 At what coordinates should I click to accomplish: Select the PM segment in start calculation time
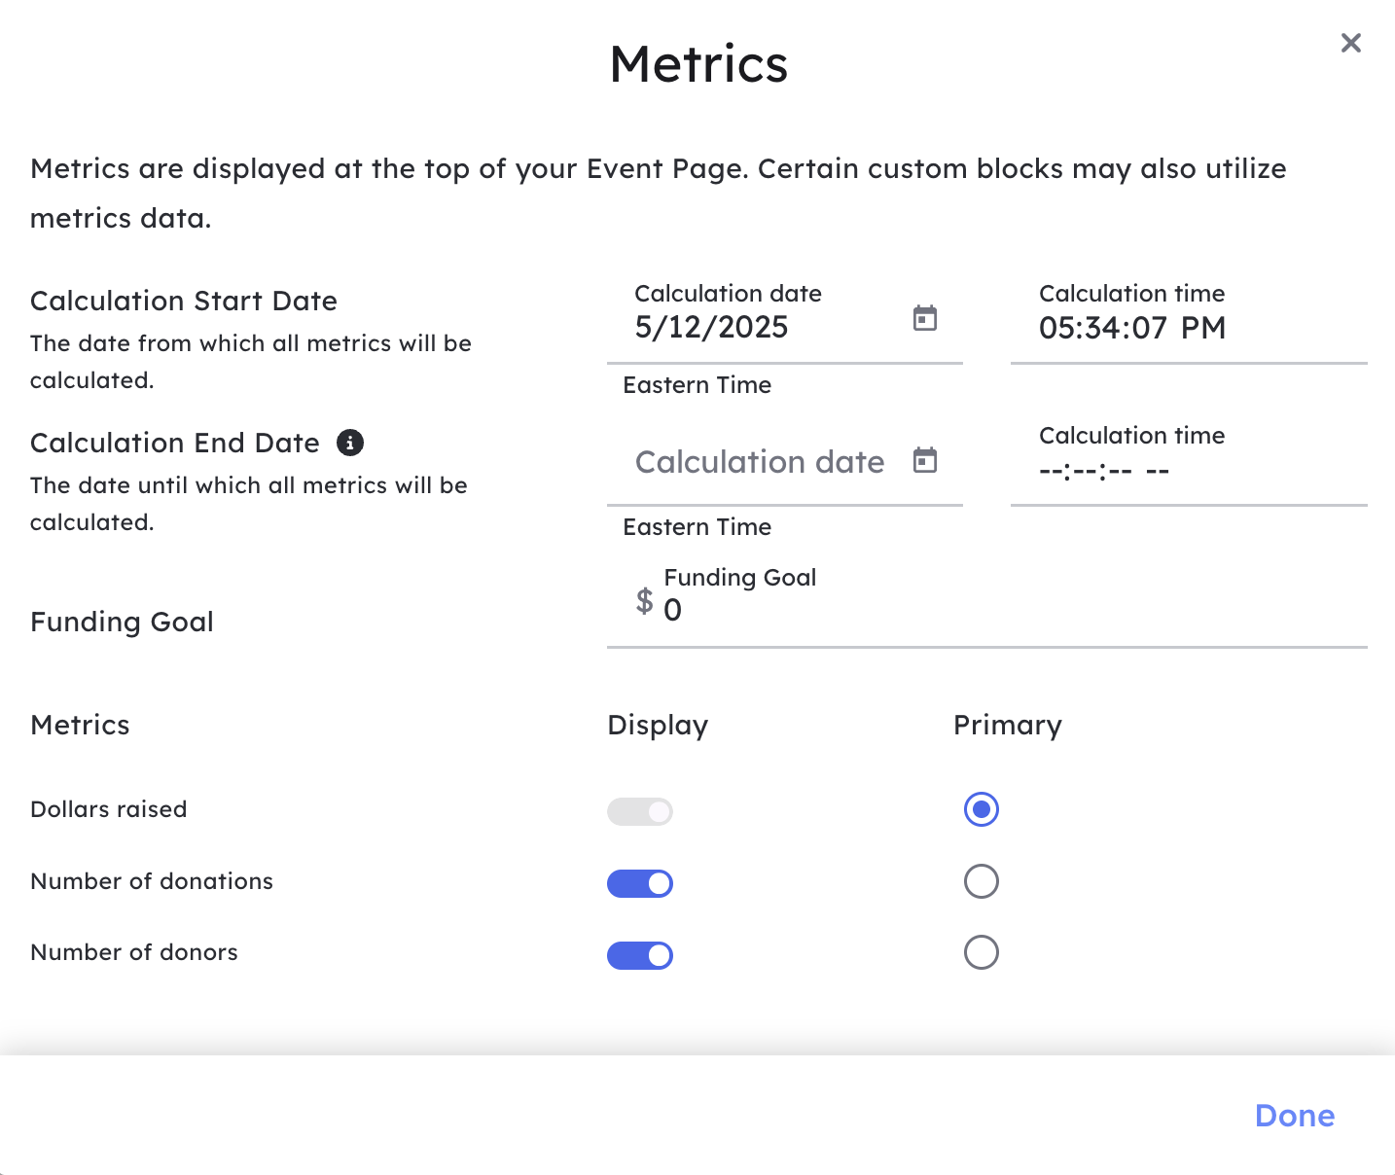tap(1203, 329)
